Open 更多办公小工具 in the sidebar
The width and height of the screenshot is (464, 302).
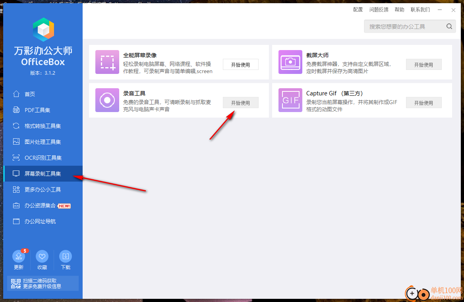click(x=43, y=190)
